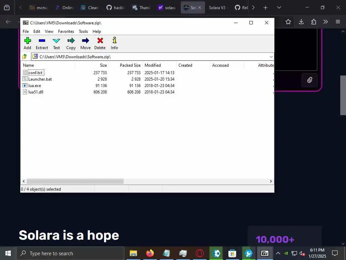Open Opera browser taskbar icon
The width and height of the screenshot is (346, 260).
[199, 253]
